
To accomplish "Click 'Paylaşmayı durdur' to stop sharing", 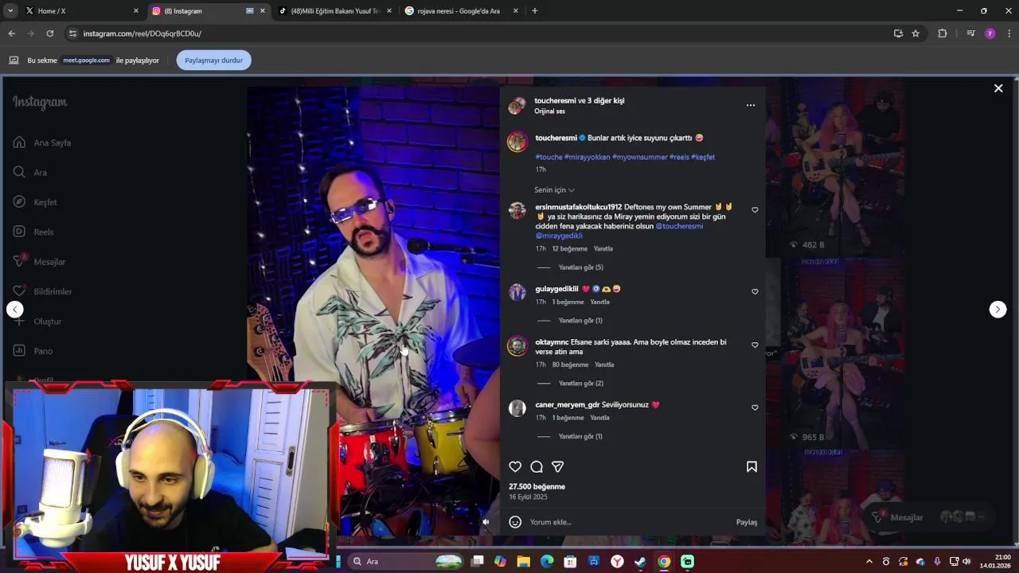I will pyautogui.click(x=213, y=60).
